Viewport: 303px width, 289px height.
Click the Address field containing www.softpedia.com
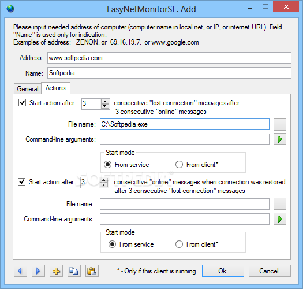coord(169,58)
